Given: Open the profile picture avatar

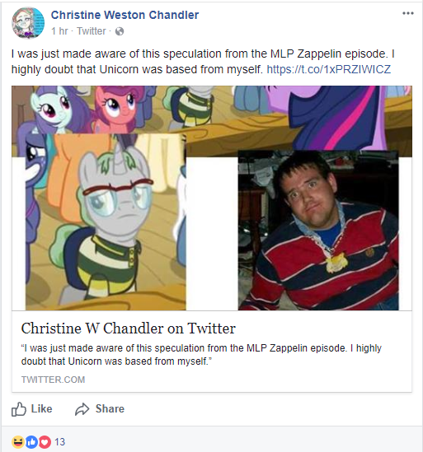Looking at the screenshot, I should [28, 23].
